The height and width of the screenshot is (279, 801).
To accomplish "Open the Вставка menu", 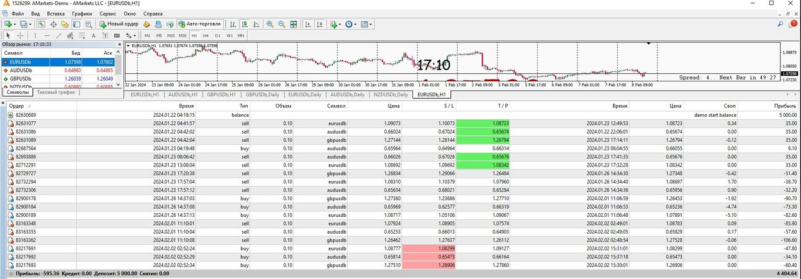I will tap(55, 13).
